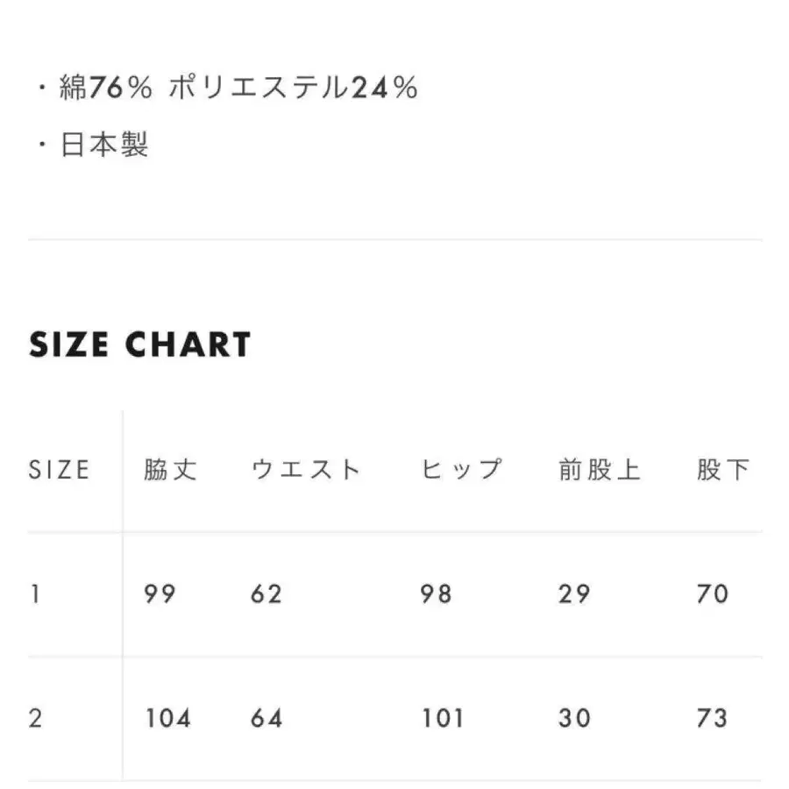Select size 2 row label

pyautogui.click(x=35, y=718)
